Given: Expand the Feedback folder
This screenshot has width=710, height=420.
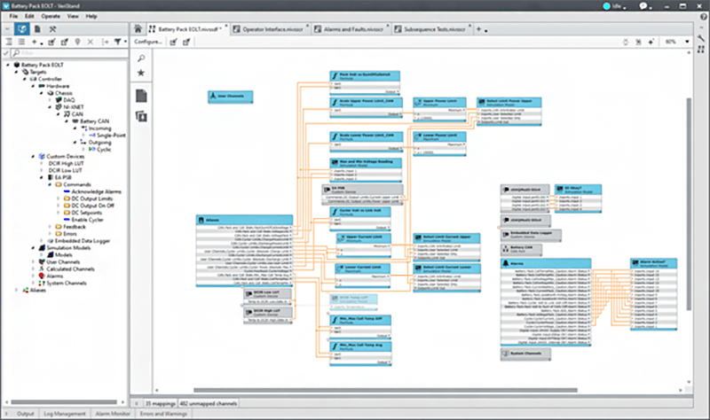Looking at the screenshot, I should click(50, 227).
